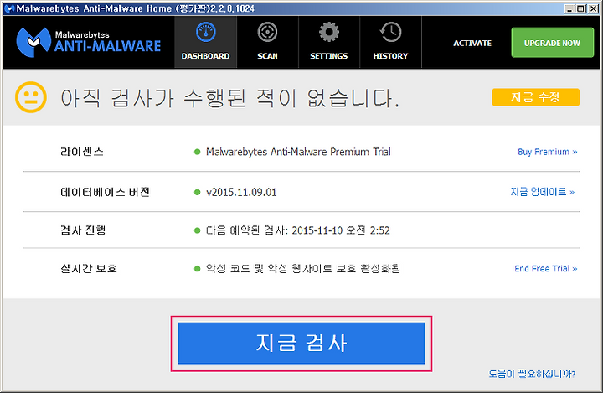Minimize the Malwarebytes window

[x=570, y=8]
